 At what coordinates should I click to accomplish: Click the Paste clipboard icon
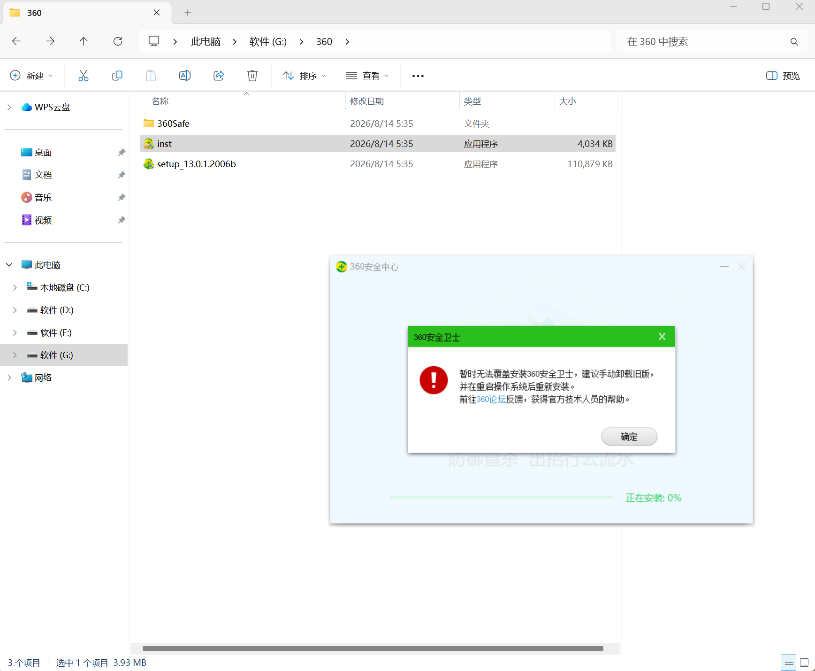151,76
